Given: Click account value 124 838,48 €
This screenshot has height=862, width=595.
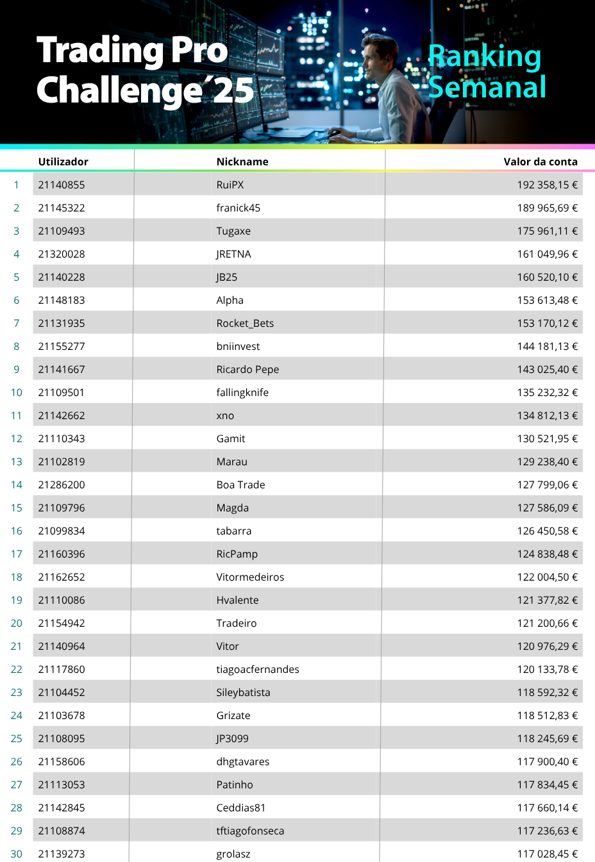Looking at the screenshot, I should click(547, 554).
